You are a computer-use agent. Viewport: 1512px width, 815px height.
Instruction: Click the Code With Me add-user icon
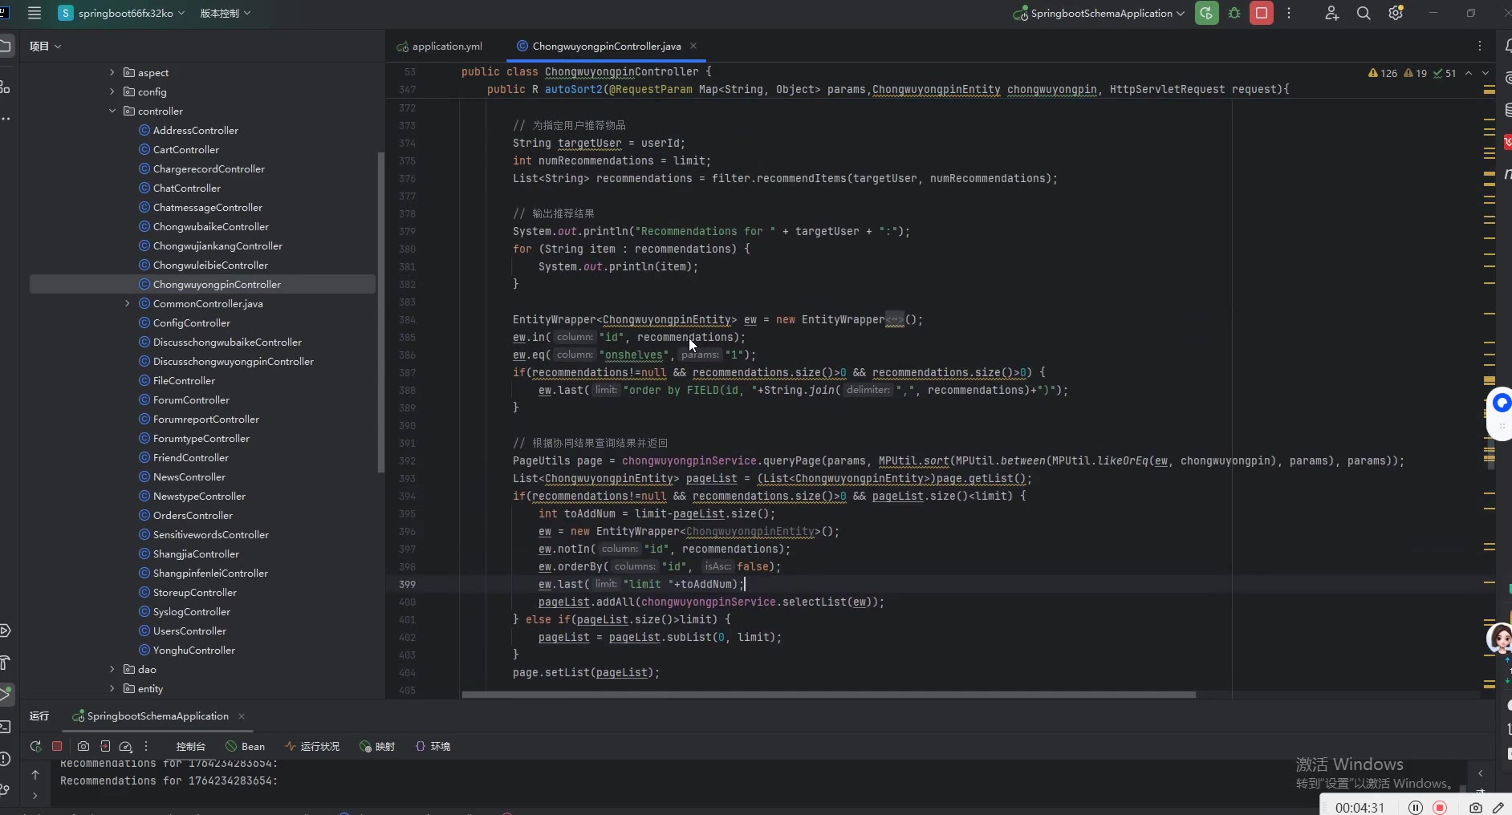(x=1331, y=14)
